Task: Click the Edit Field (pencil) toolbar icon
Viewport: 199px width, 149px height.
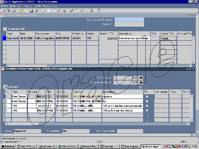Action: [x=72, y=11]
